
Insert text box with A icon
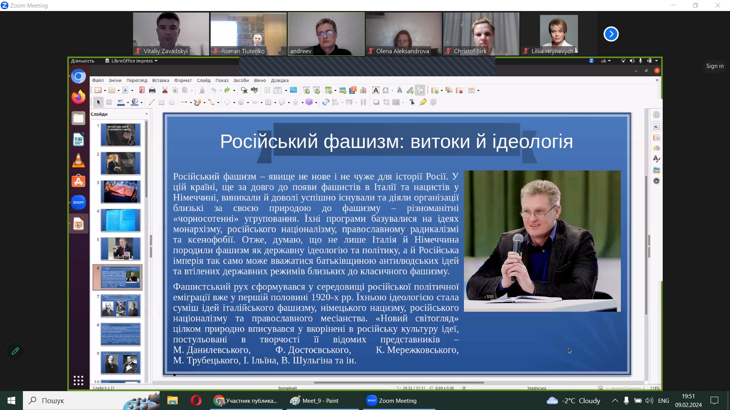click(x=375, y=90)
